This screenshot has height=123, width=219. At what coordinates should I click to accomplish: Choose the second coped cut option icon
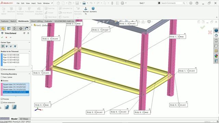(x=14, y=107)
